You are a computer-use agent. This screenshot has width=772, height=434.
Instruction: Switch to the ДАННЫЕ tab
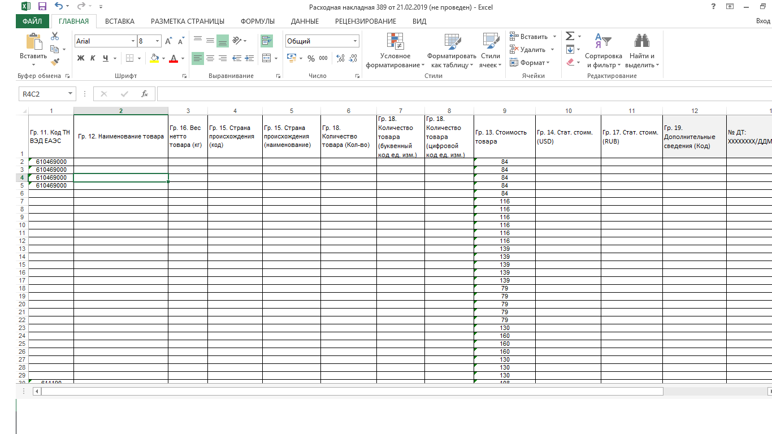coord(305,21)
